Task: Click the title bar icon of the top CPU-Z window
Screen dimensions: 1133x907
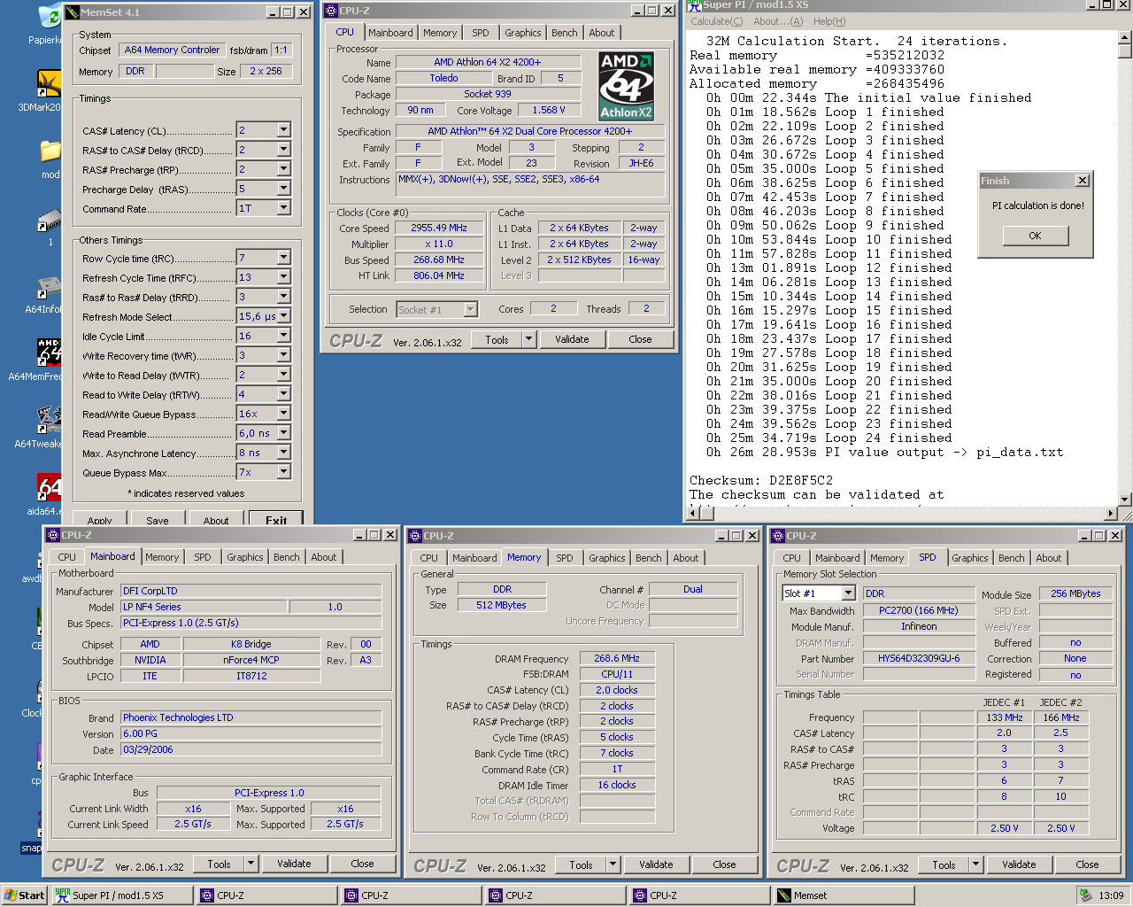Action: click(x=331, y=11)
